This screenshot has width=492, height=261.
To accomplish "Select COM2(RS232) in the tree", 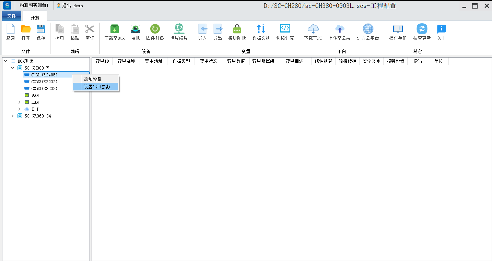I will coord(44,82).
